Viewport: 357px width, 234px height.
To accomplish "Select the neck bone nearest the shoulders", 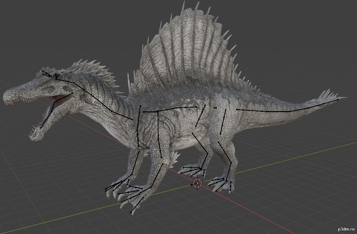I will [122, 116].
